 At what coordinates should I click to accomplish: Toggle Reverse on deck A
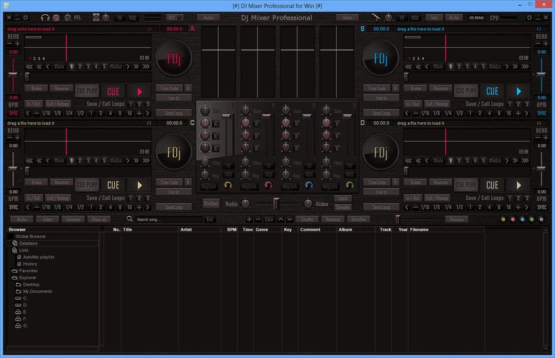pyautogui.click(x=61, y=88)
